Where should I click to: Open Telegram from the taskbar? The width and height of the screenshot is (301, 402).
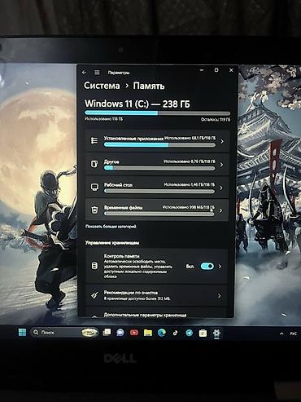click(190, 333)
